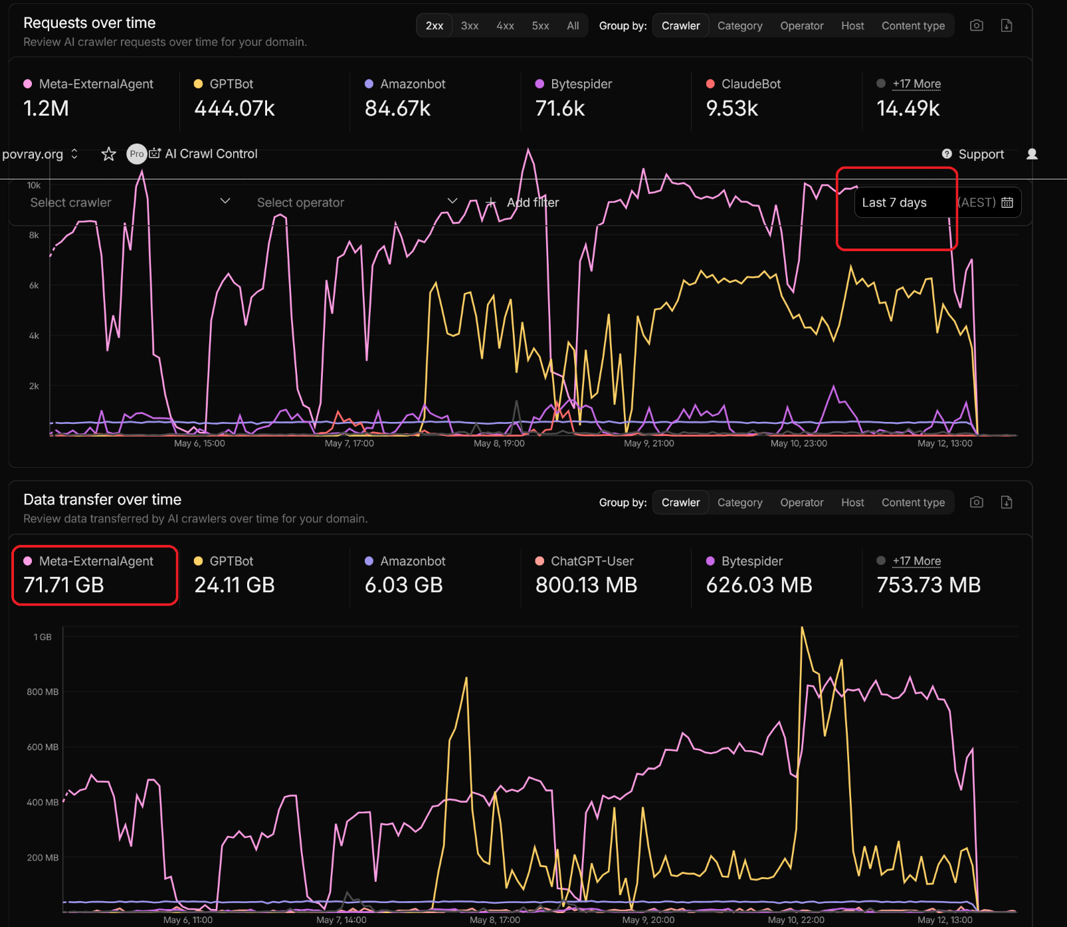Click the Support help icon
Image resolution: width=1067 pixels, height=927 pixels.
[947, 154]
